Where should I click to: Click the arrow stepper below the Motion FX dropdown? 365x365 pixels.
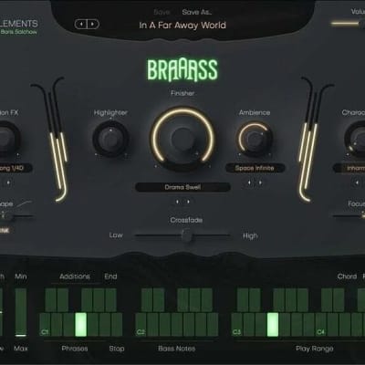[x=8, y=182]
